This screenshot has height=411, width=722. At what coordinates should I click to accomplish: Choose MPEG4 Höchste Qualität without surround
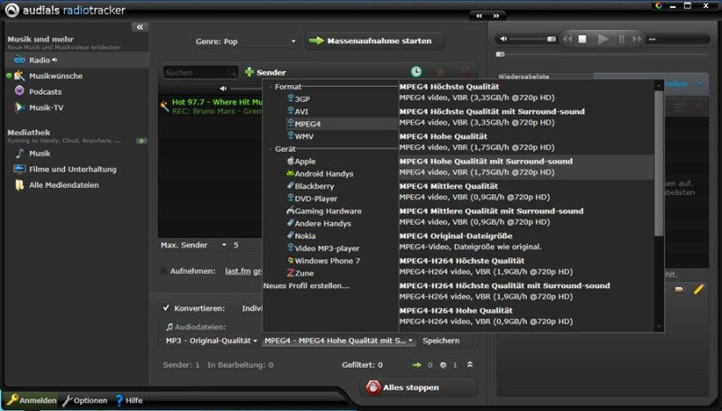[526, 92]
